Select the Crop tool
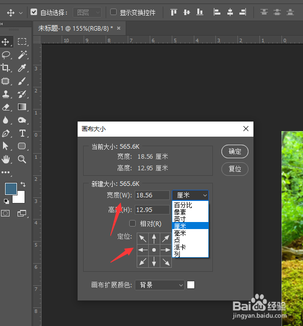The image size is (303, 326). 6,68
